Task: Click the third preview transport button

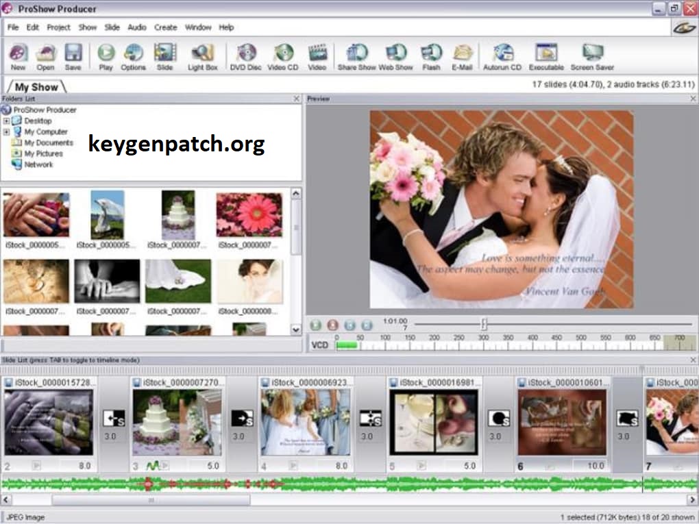Action: 349,325
